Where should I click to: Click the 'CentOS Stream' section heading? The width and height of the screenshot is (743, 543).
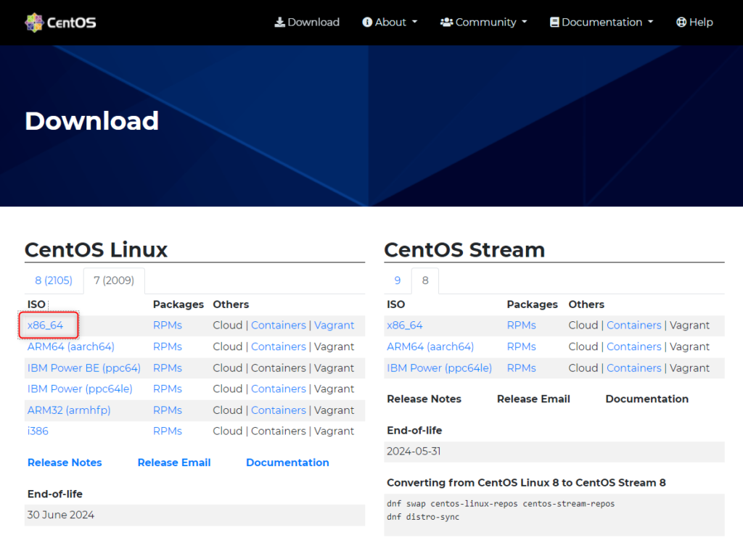[464, 249]
